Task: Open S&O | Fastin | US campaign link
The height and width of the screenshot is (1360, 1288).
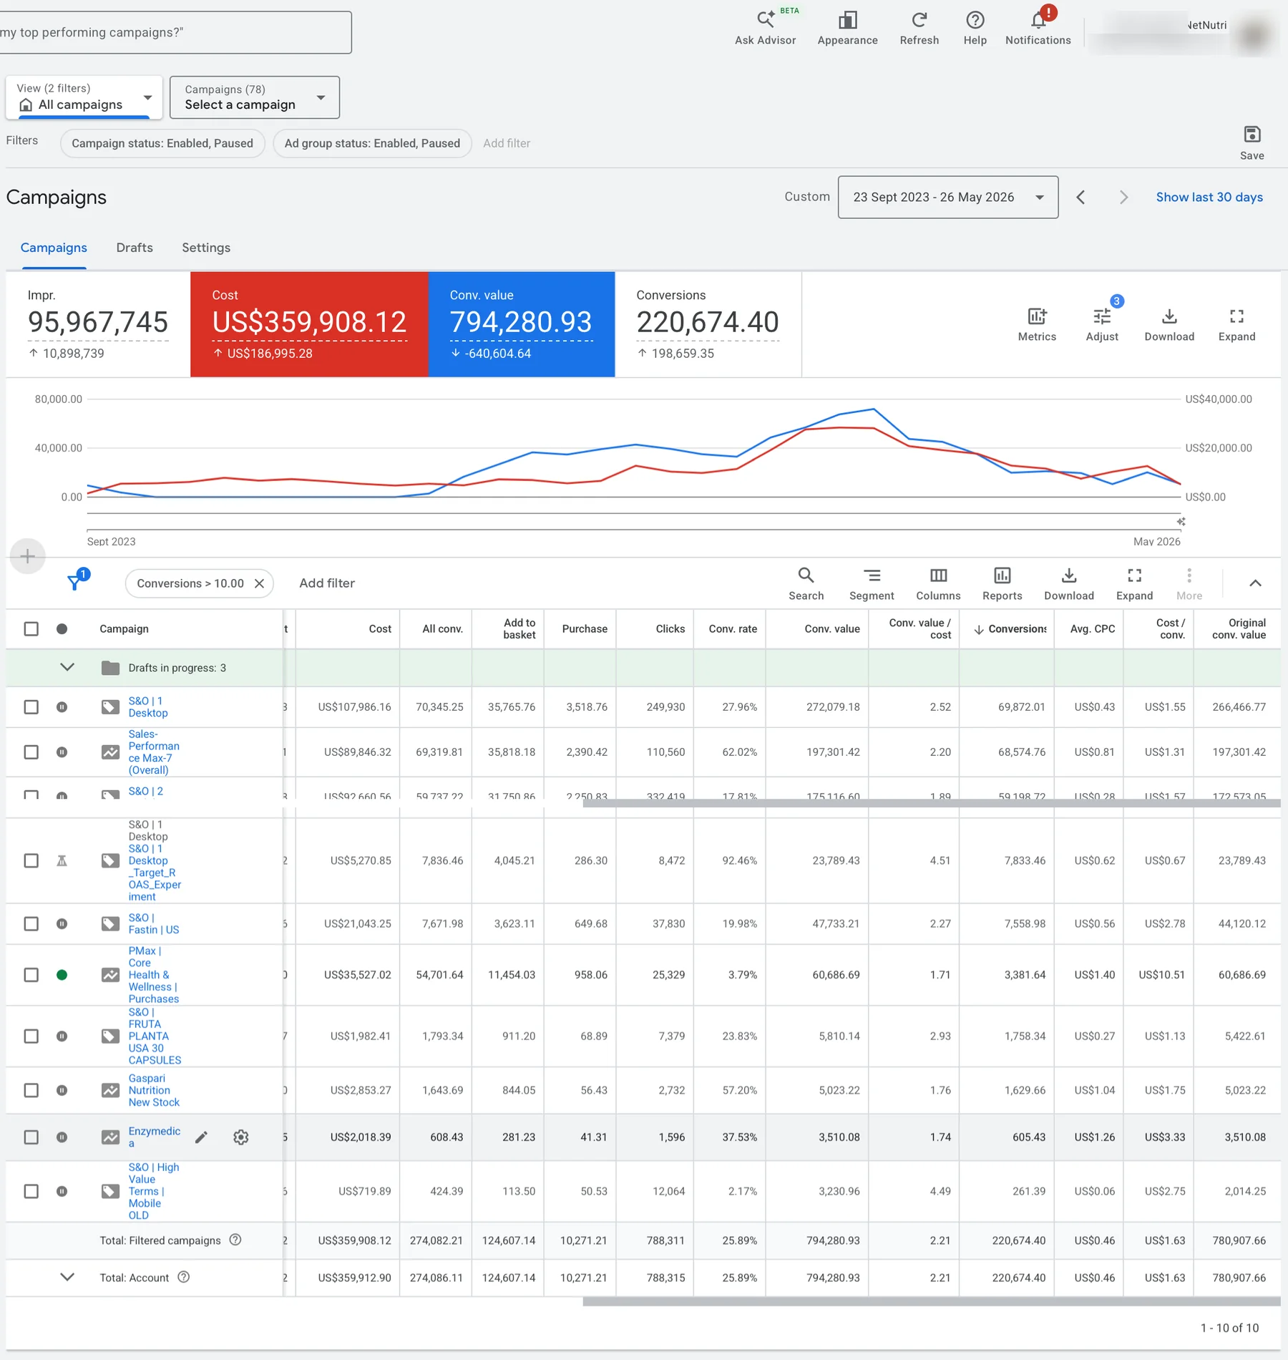Action: (154, 923)
